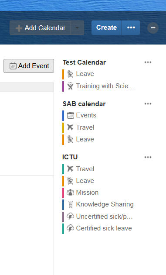Click the Events calendar icon in SAB calendar

tap(71, 115)
